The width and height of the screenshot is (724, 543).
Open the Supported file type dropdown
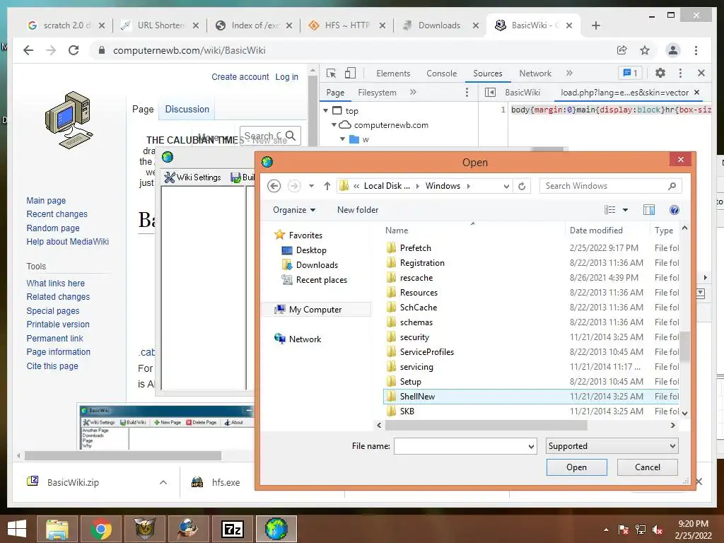612,446
